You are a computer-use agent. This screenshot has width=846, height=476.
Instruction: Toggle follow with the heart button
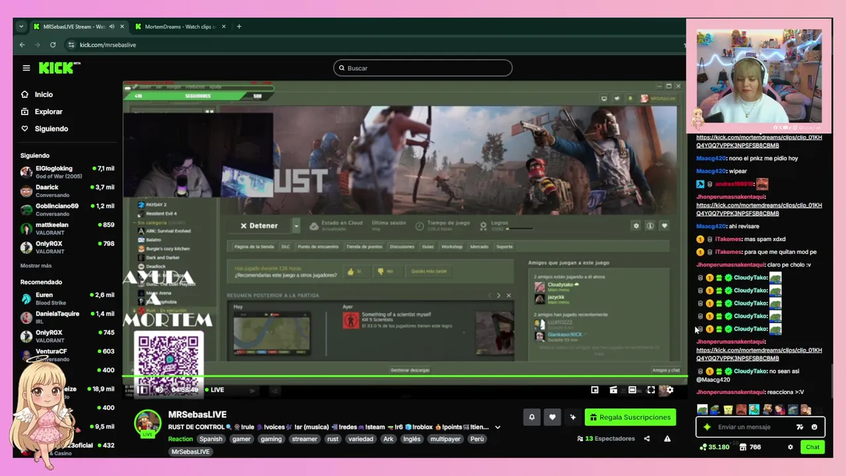[553, 417]
